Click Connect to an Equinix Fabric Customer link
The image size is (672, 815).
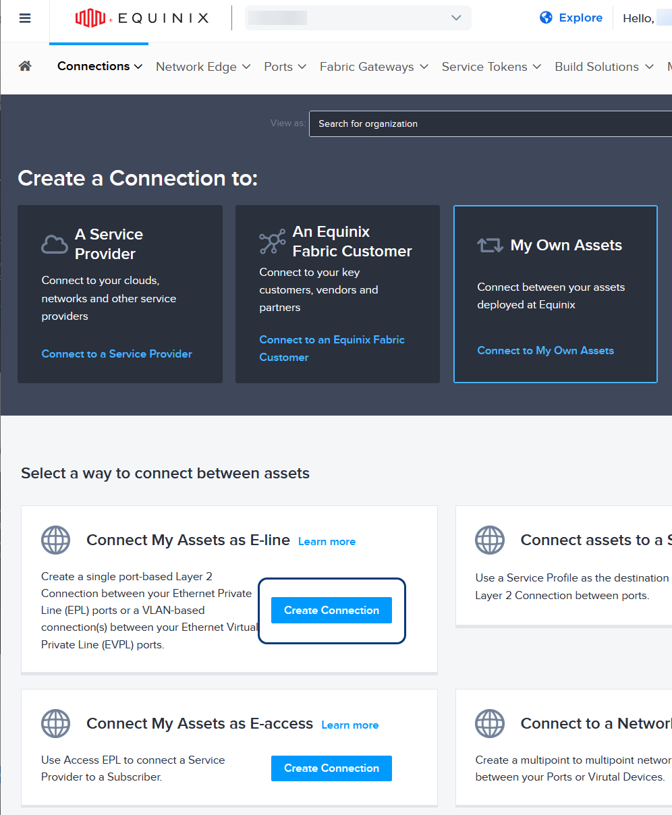[332, 348]
